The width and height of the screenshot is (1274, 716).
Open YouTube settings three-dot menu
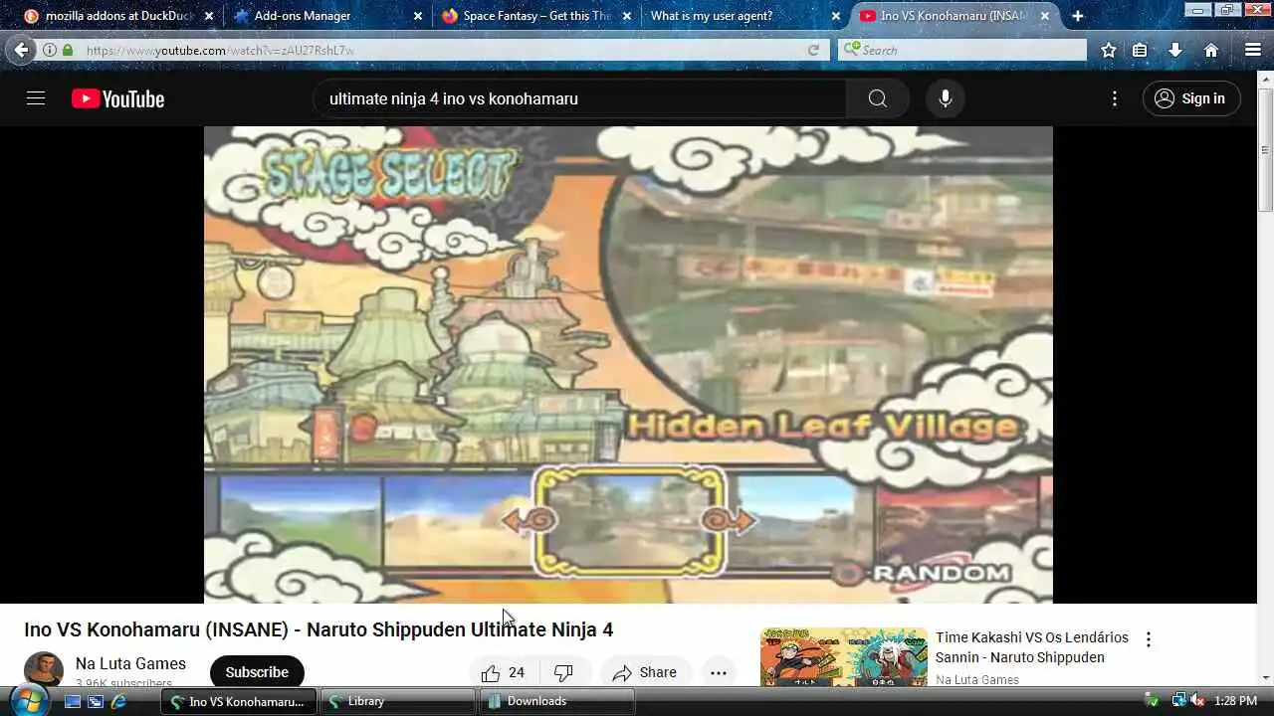click(1115, 98)
